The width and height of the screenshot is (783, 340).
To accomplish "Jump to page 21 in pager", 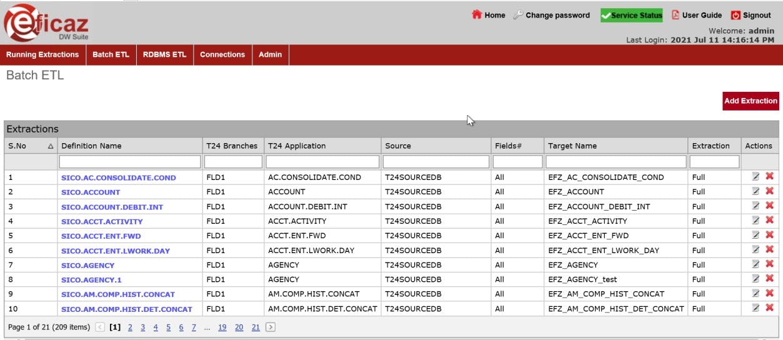I will tap(256, 327).
